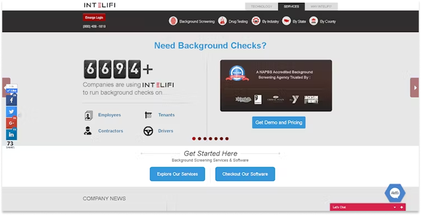Click the Checkout Our Software button
Image resolution: width=421 pixels, height=215 pixels.
(x=245, y=174)
